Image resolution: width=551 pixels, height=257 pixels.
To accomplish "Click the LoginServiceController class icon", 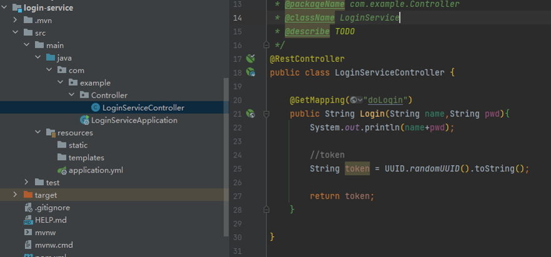I will point(95,108).
